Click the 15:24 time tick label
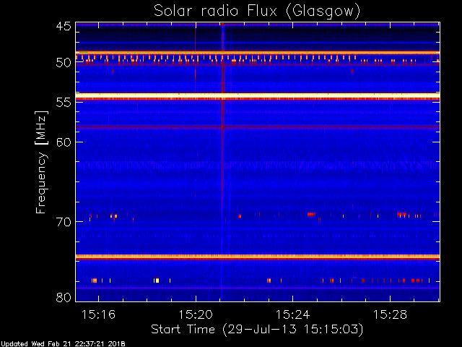The image size is (462, 347). pos(292,314)
